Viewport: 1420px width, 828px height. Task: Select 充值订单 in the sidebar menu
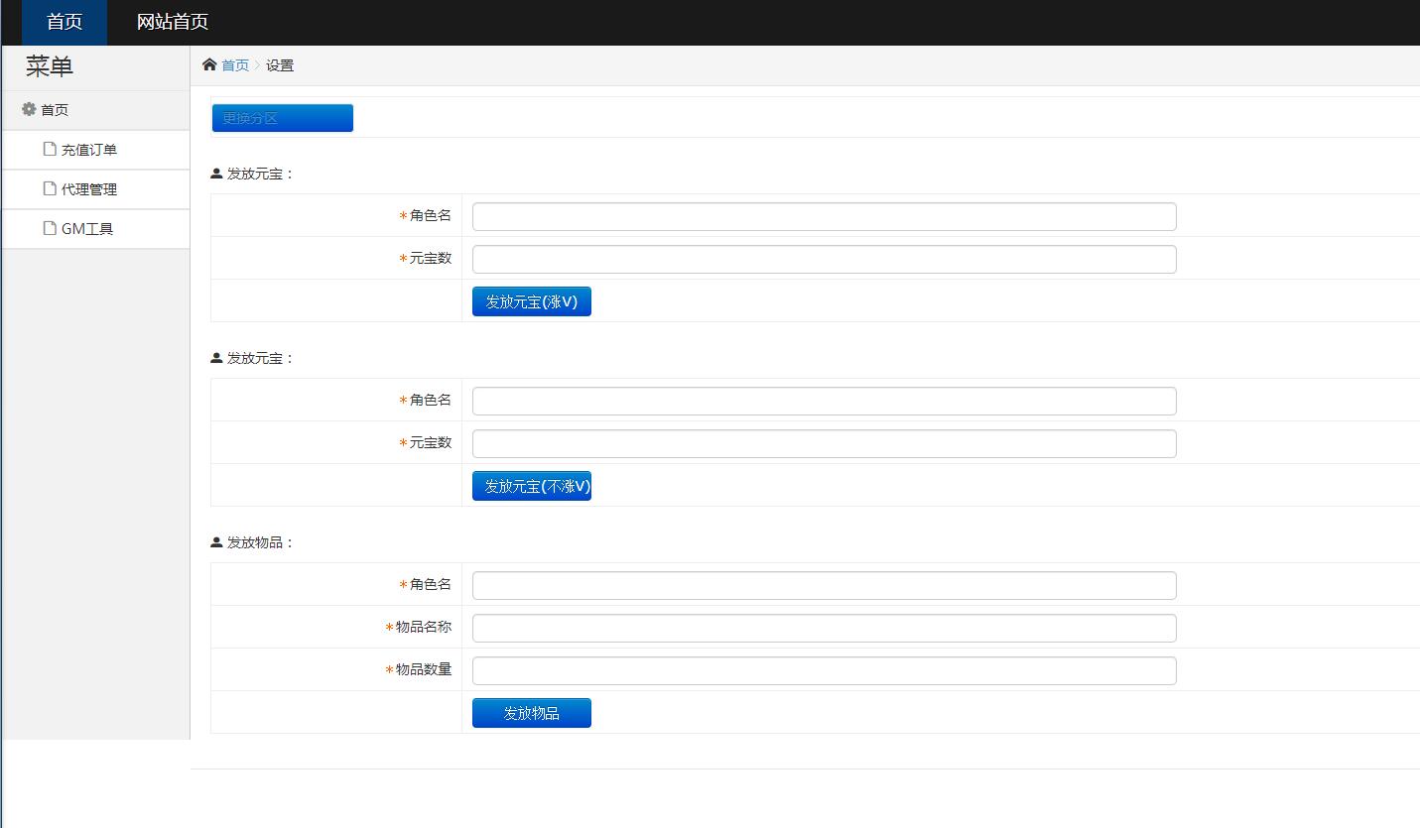tap(89, 150)
